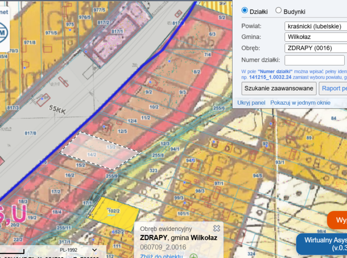
Task: Click the Numer działki input field
Action: 314,60
